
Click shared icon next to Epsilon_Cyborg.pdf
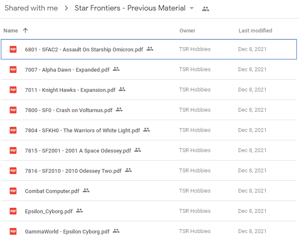79,211
